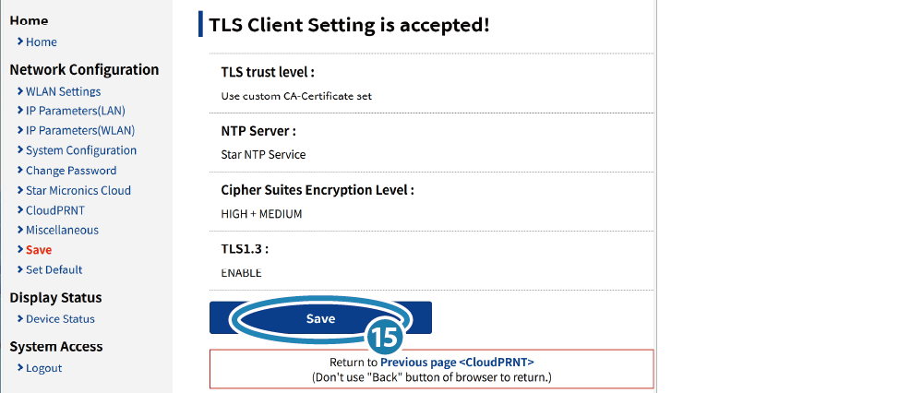This screenshot has width=923, height=393.
Task: Return via Previous page <CloudPRNT> link
Action: (x=458, y=362)
